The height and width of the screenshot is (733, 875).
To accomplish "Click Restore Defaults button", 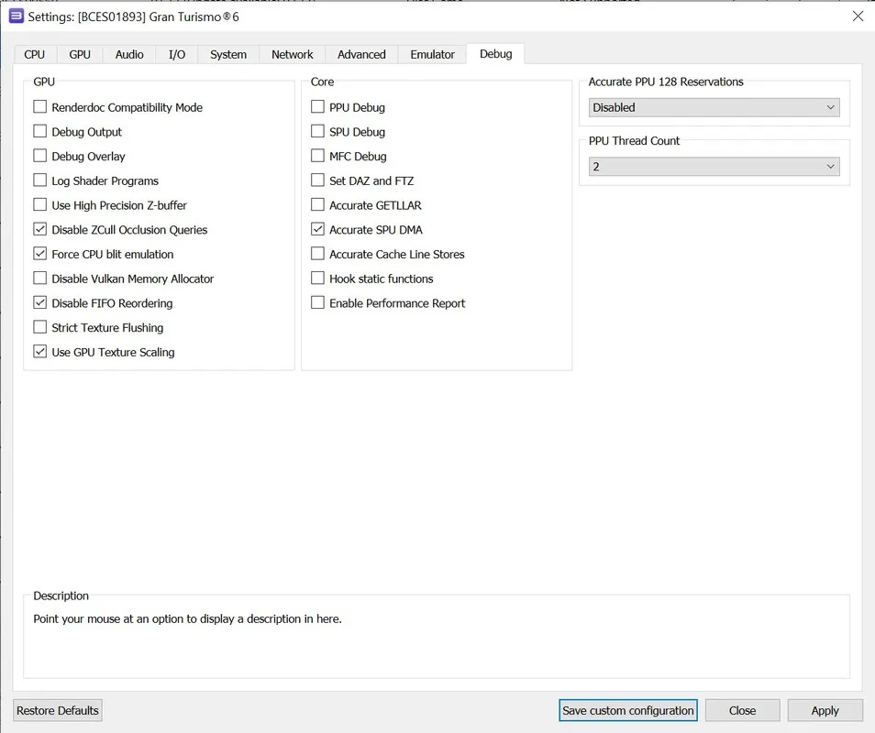I will (58, 711).
